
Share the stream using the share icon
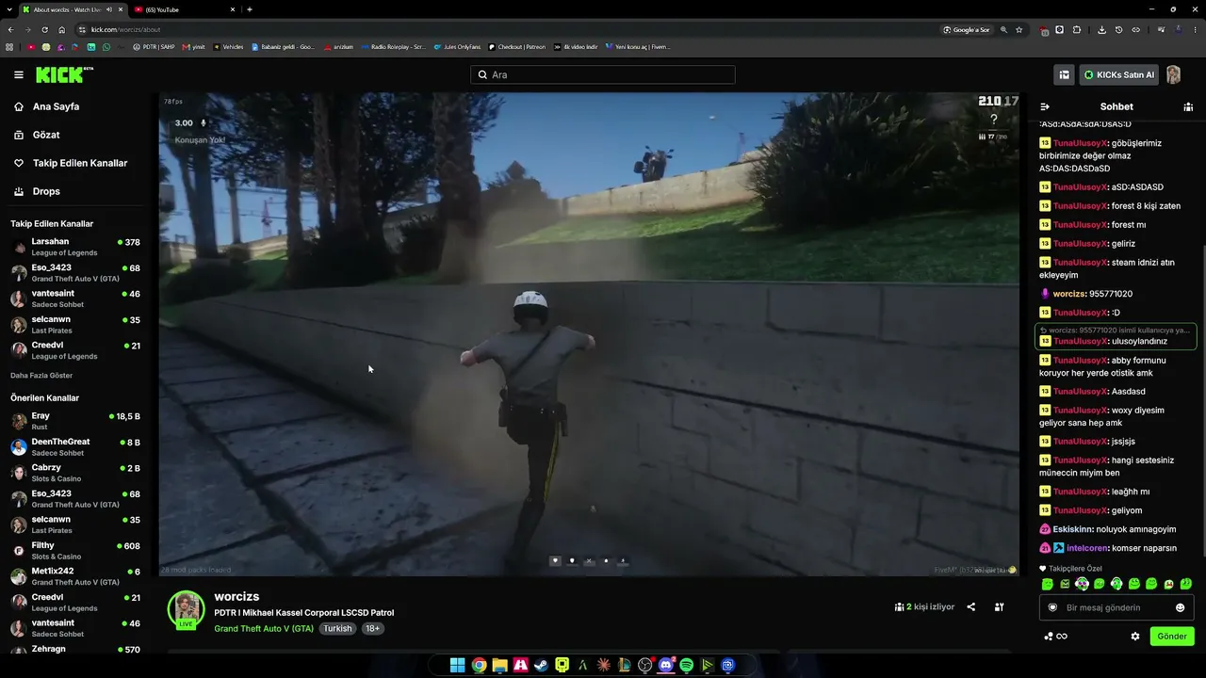click(x=971, y=607)
